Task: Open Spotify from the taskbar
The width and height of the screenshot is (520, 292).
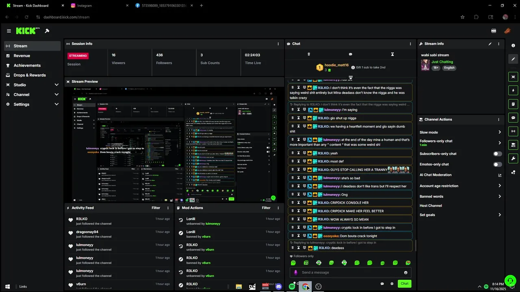Action: [x=292, y=286]
